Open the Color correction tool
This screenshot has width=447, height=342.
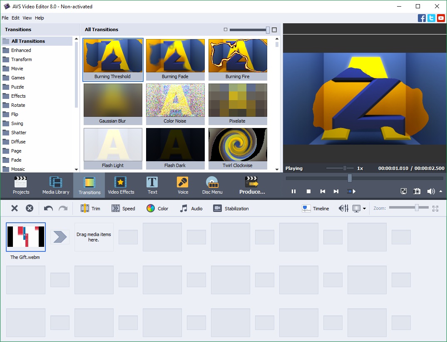click(157, 209)
